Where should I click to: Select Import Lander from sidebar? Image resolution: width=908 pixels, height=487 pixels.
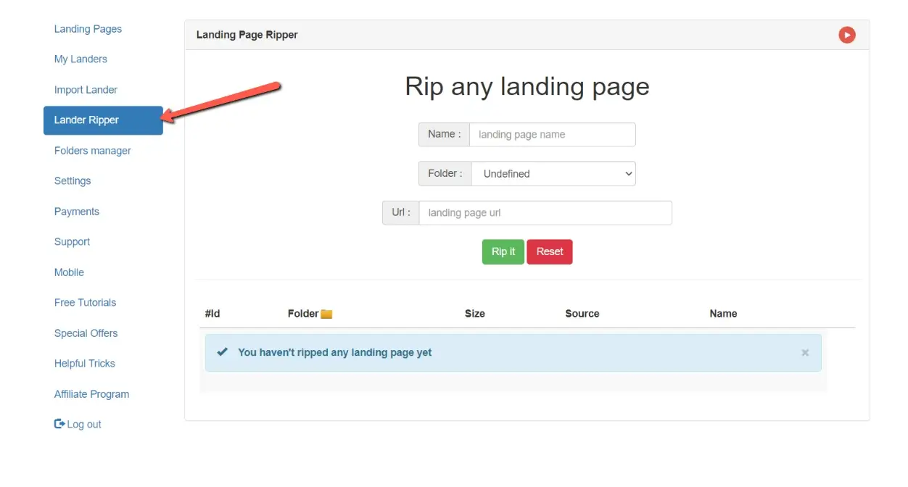[x=86, y=90]
